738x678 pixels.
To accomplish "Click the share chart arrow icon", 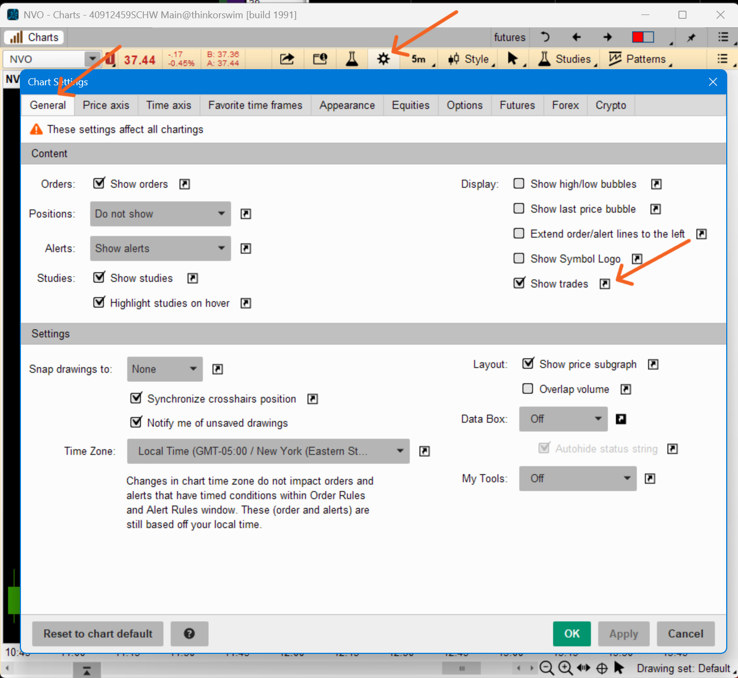I will coord(287,59).
